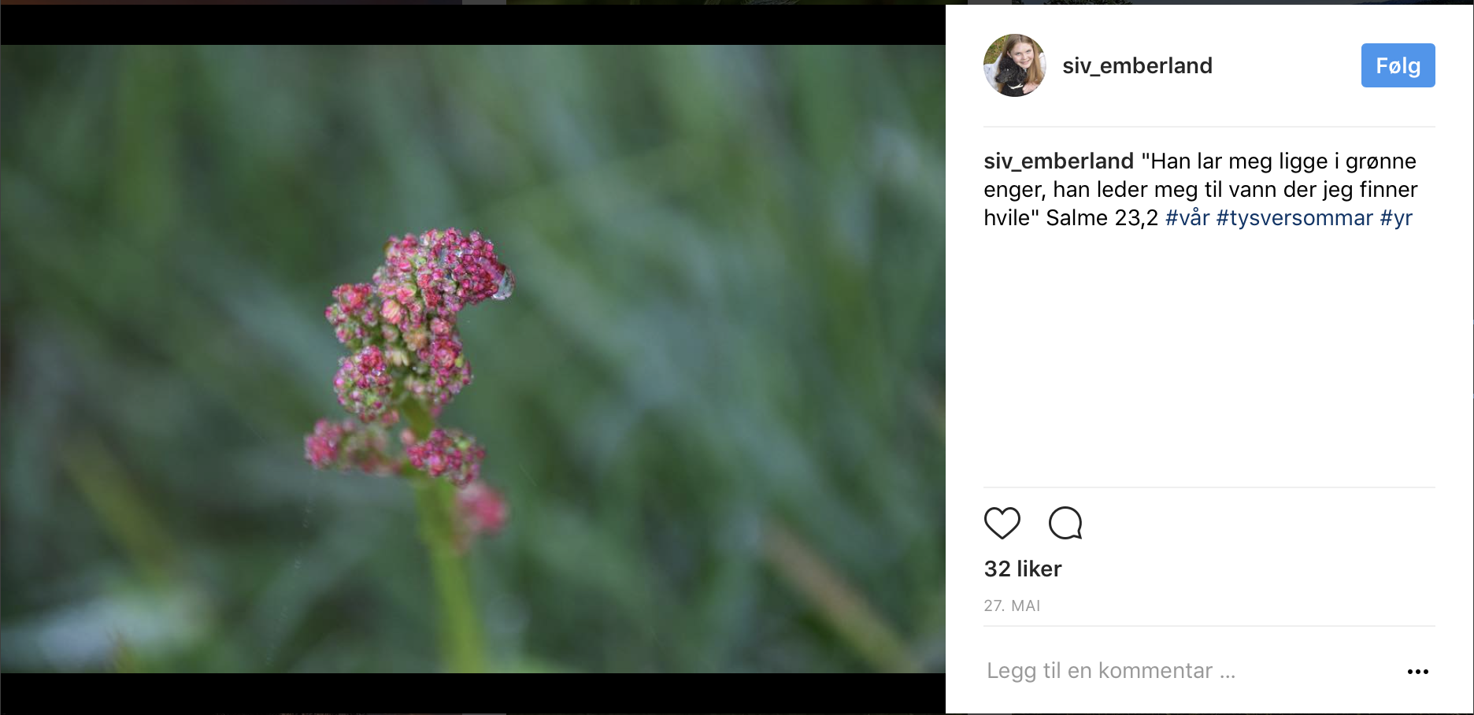The width and height of the screenshot is (1474, 715).
Task: View who liked via "32 liker"
Action: coord(1023,569)
